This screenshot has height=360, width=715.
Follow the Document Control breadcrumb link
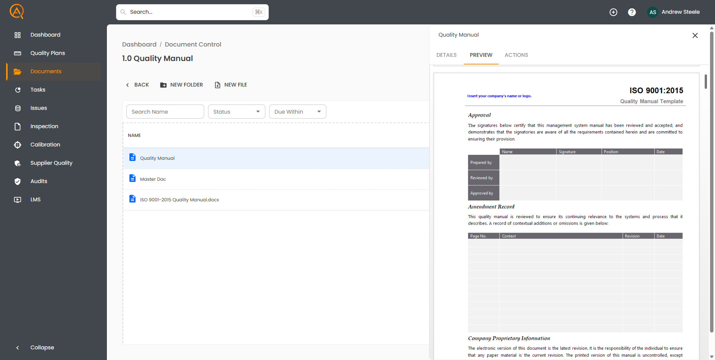(193, 45)
